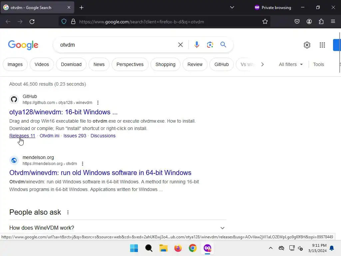The image size is (341, 256).
Task: Switch to Firefox private window in the taskbar
Action: 207,248
